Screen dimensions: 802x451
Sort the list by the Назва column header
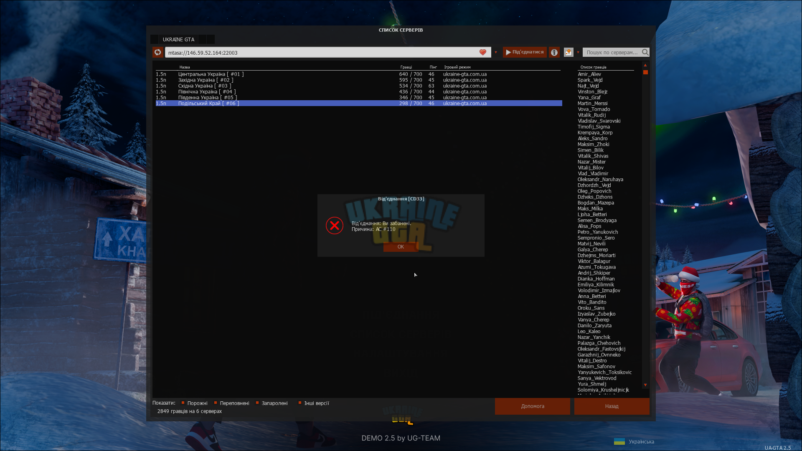coord(185,67)
